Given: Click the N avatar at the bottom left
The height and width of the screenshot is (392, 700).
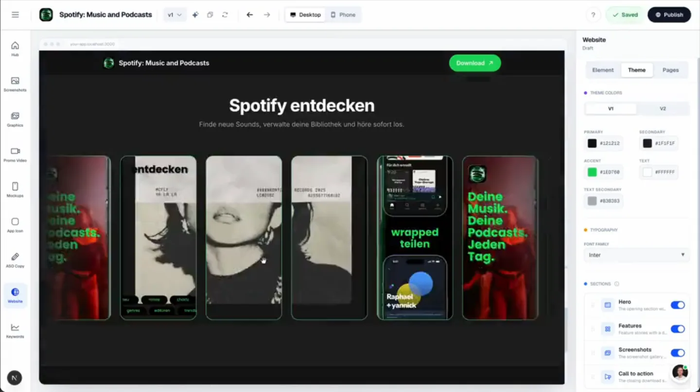Looking at the screenshot, I should [15, 377].
